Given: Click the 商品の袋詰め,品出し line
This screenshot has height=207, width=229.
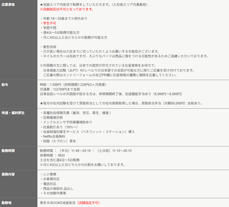Looking at the screenshot, I should pyautogui.click(x=57, y=189).
